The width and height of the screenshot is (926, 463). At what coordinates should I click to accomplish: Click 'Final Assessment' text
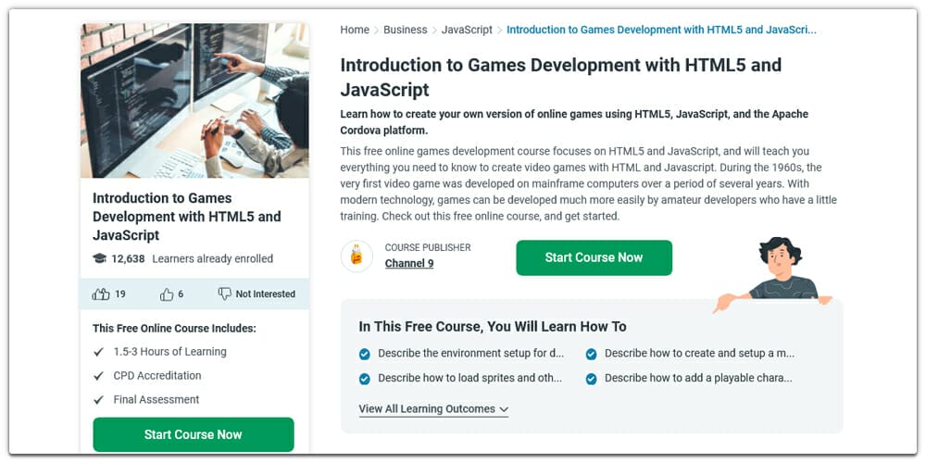tap(156, 400)
